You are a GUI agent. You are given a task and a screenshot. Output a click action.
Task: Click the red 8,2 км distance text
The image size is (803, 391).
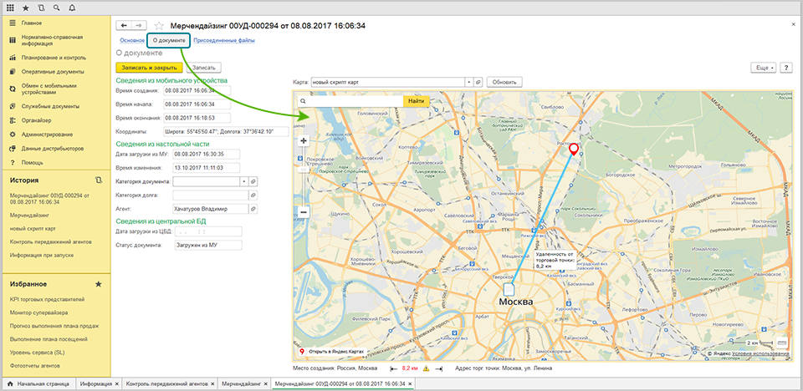(410, 368)
